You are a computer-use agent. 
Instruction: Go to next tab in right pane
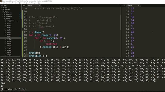[x=124, y=5]
